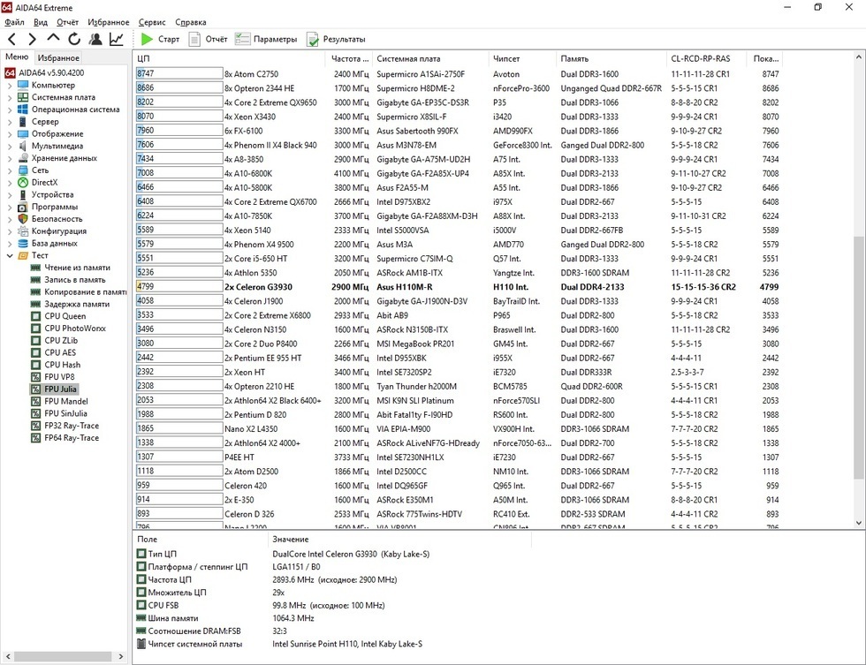Screen dimensions: 866x665
Task: Select the 4x Core 2 Extreme QX9650 row
Action: 459,102
